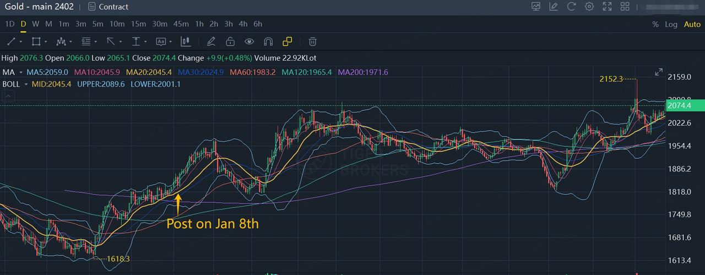The height and width of the screenshot is (275, 705).
Task: Click the chart pane maximize arrow icon
Action: pos(659,72)
